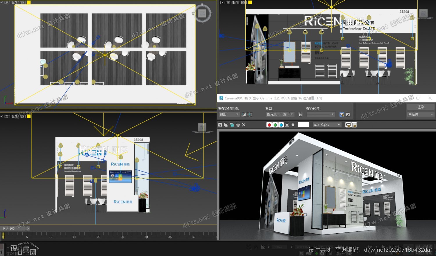Image resolution: width=436 pixels, height=256 pixels.
Task: Click the yellow square in front viewport label
Action: point(250,2)
